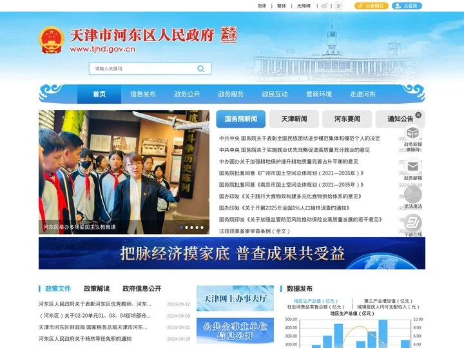Select fifth carousel dot indicator

click(202, 227)
